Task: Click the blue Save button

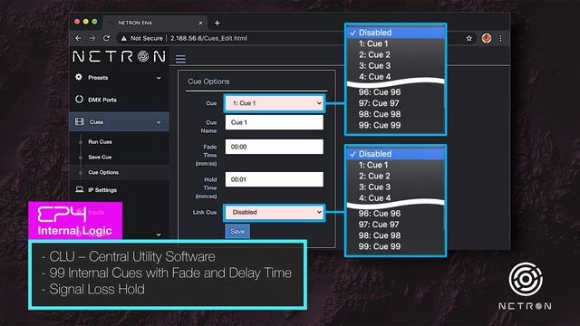Action: pyautogui.click(x=237, y=232)
